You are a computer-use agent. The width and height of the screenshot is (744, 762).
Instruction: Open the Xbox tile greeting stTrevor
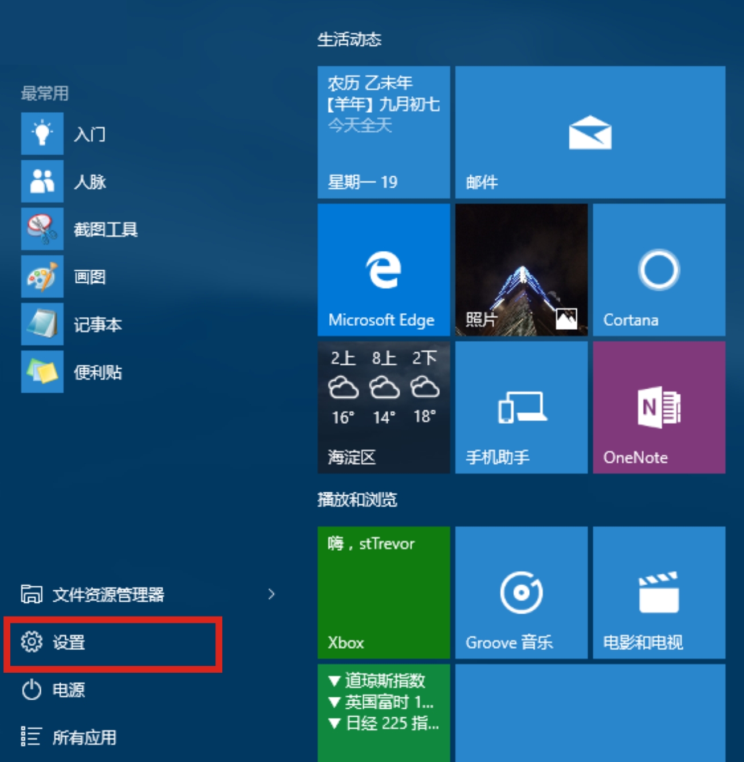click(x=383, y=593)
